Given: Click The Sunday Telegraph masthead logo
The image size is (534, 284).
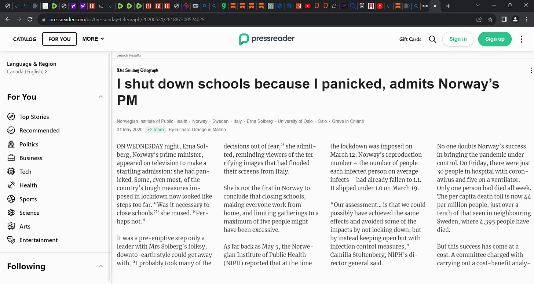Looking at the screenshot, I should (x=138, y=70).
